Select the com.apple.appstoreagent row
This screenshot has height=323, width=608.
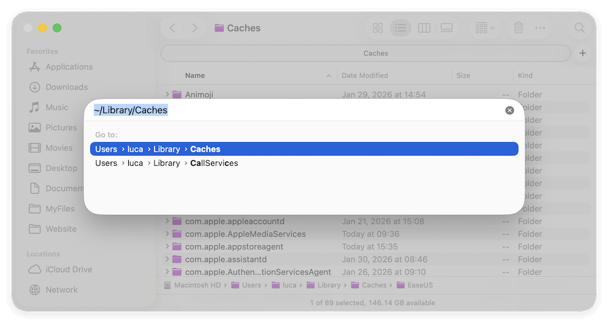pos(375,246)
